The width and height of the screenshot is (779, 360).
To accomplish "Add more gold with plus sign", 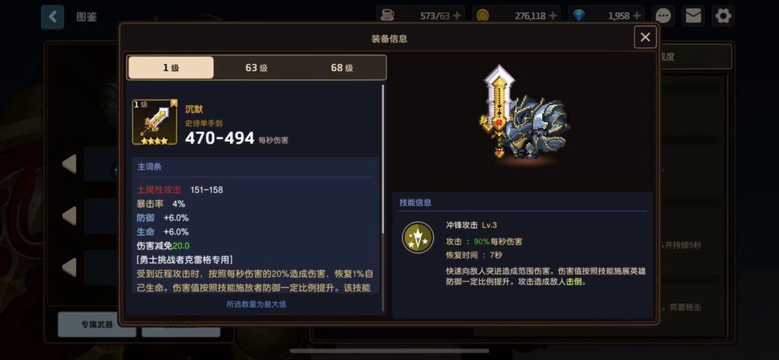I will point(553,16).
